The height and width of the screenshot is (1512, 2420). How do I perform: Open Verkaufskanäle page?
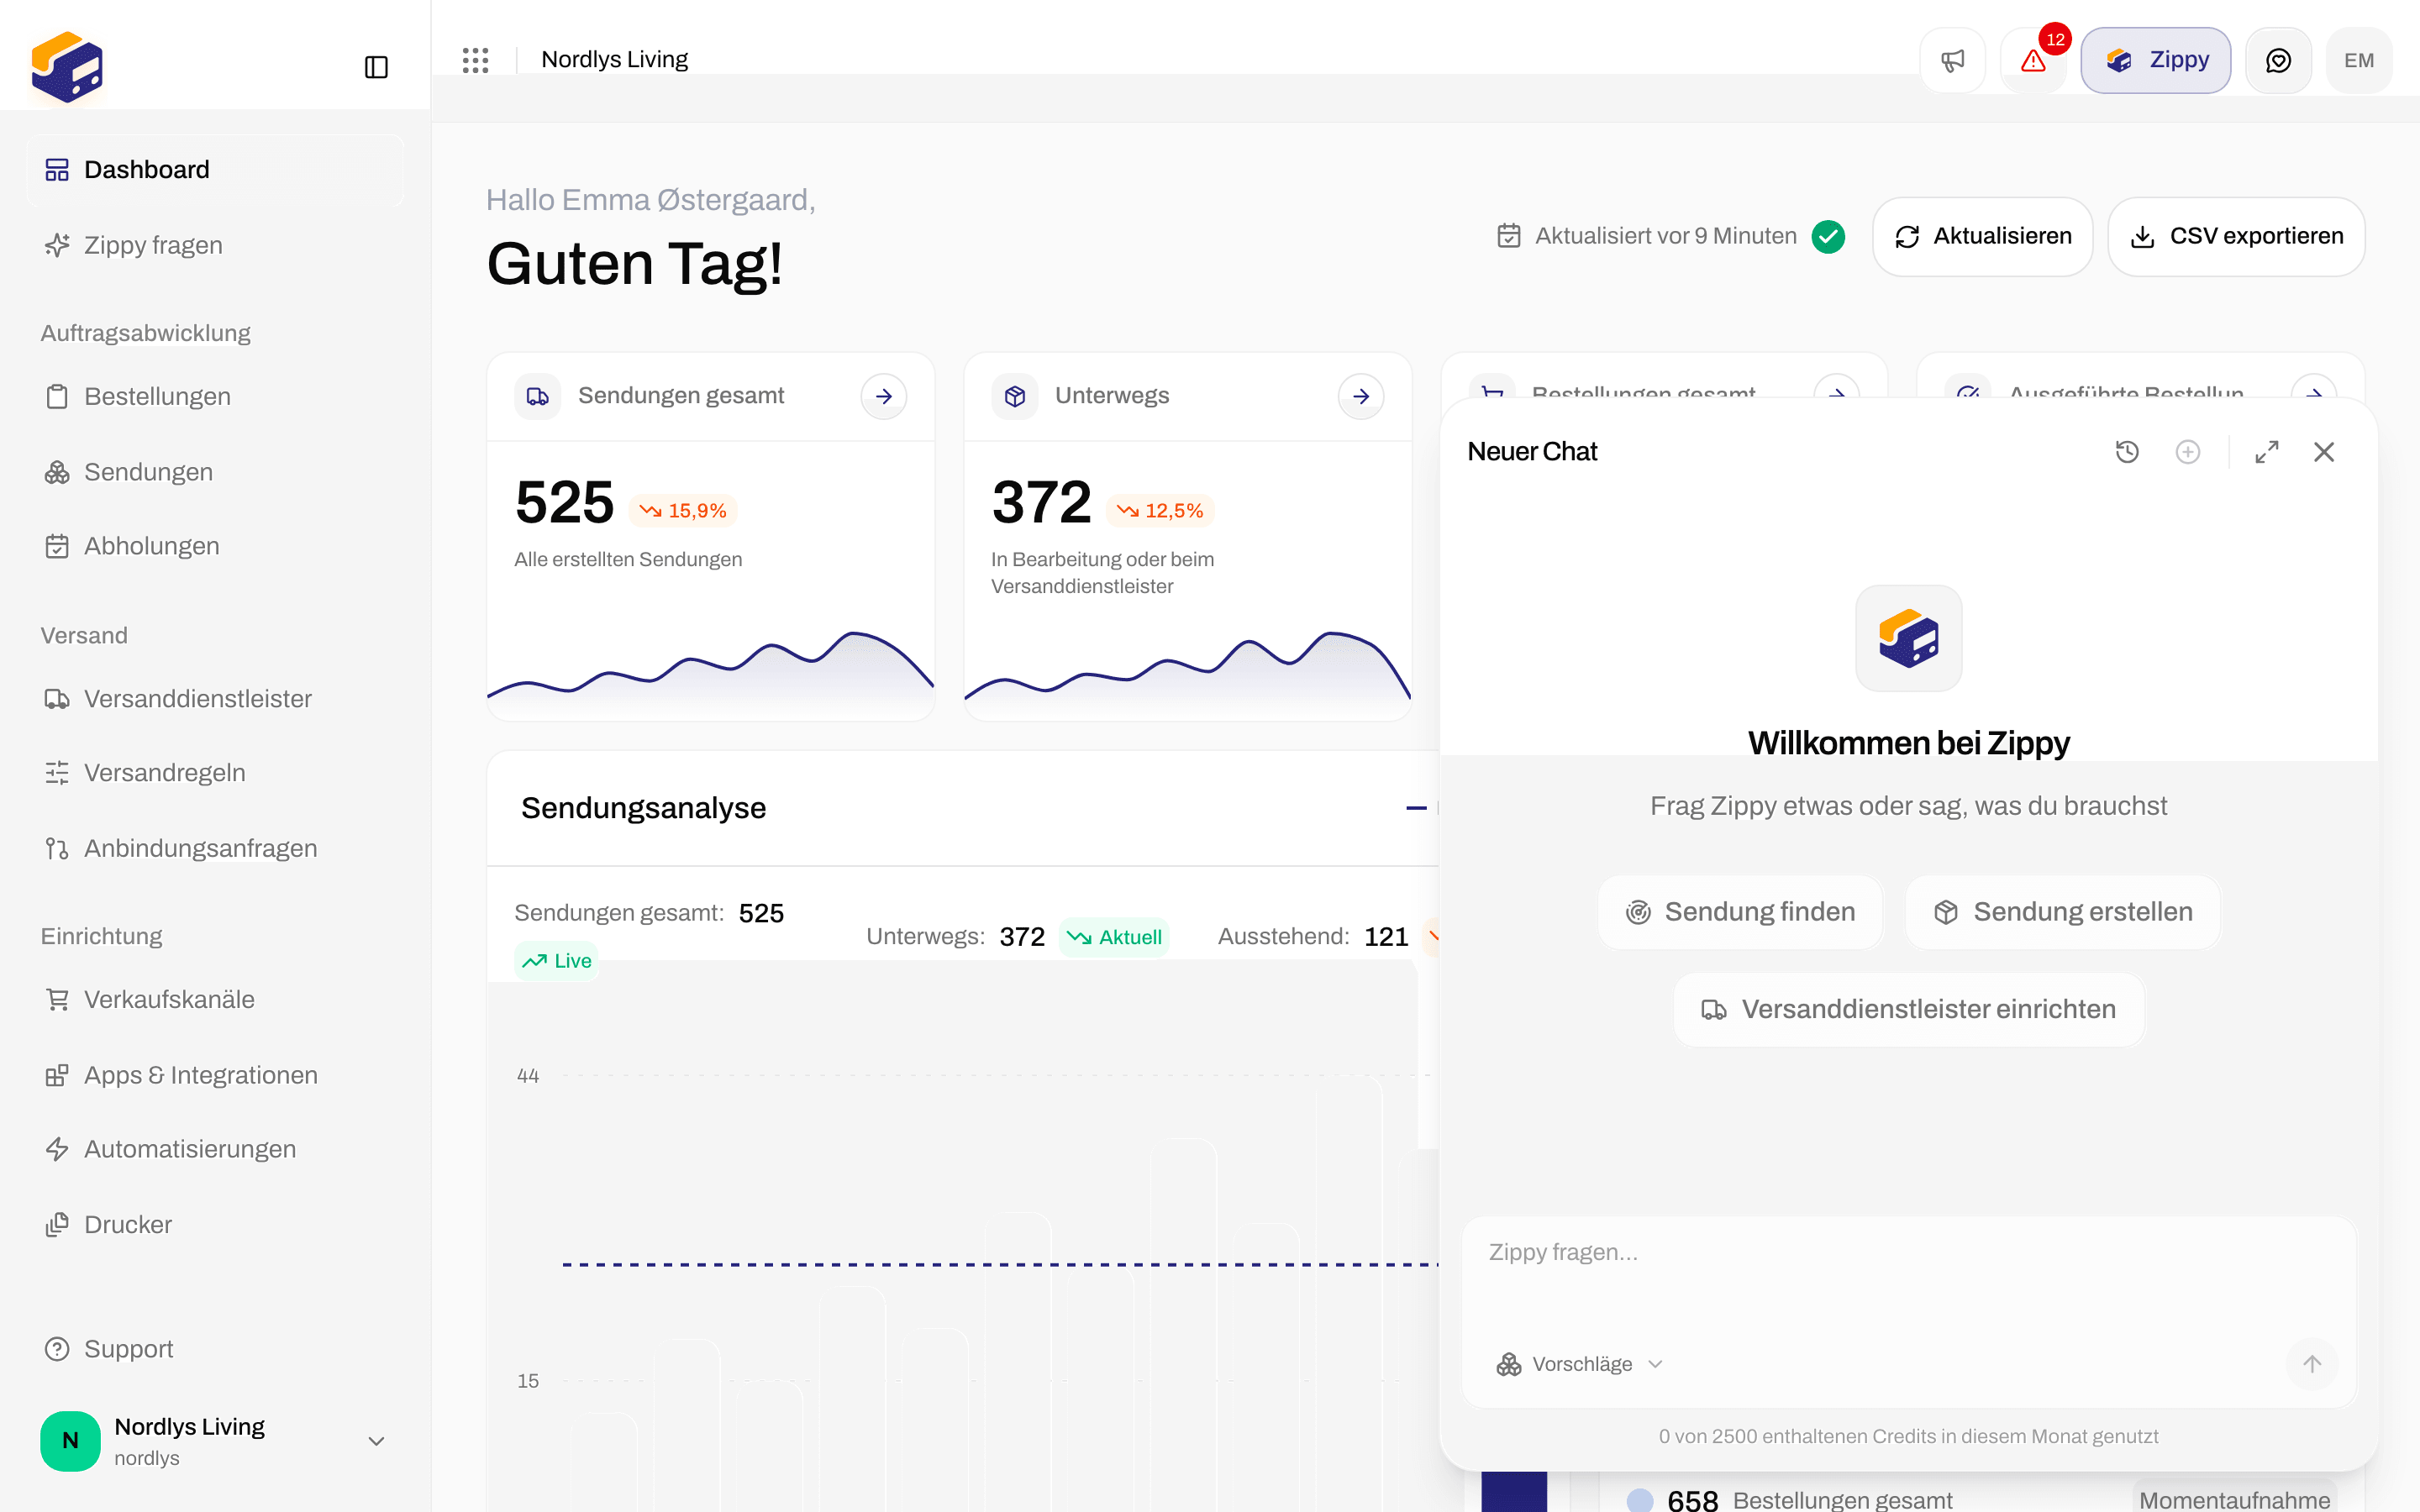[215, 1000]
